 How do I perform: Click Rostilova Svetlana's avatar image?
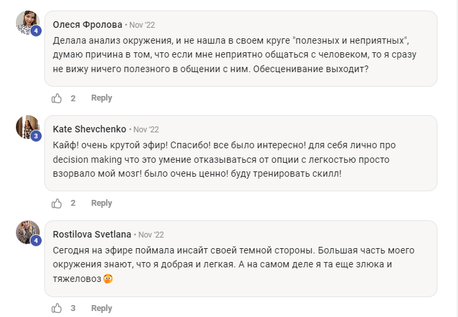pyautogui.click(x=27, y=232)
